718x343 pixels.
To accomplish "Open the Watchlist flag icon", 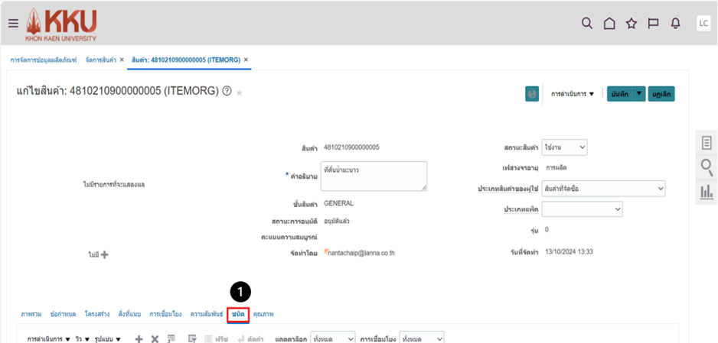I will [653, 23].
